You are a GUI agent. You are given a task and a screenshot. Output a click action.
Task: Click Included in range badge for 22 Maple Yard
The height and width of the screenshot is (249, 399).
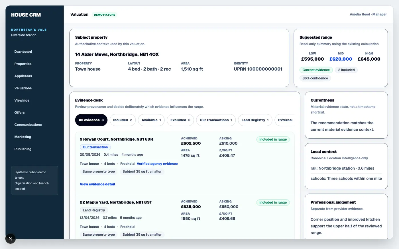273,203
